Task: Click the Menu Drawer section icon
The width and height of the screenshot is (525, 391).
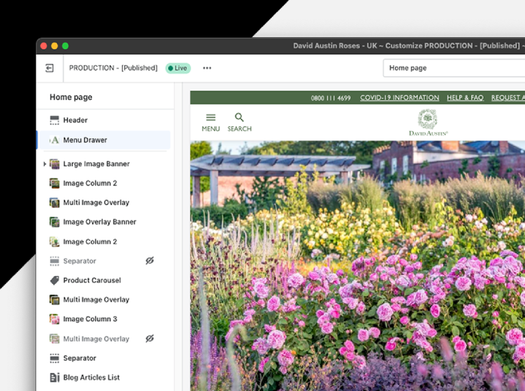Action: coord(55,140)
